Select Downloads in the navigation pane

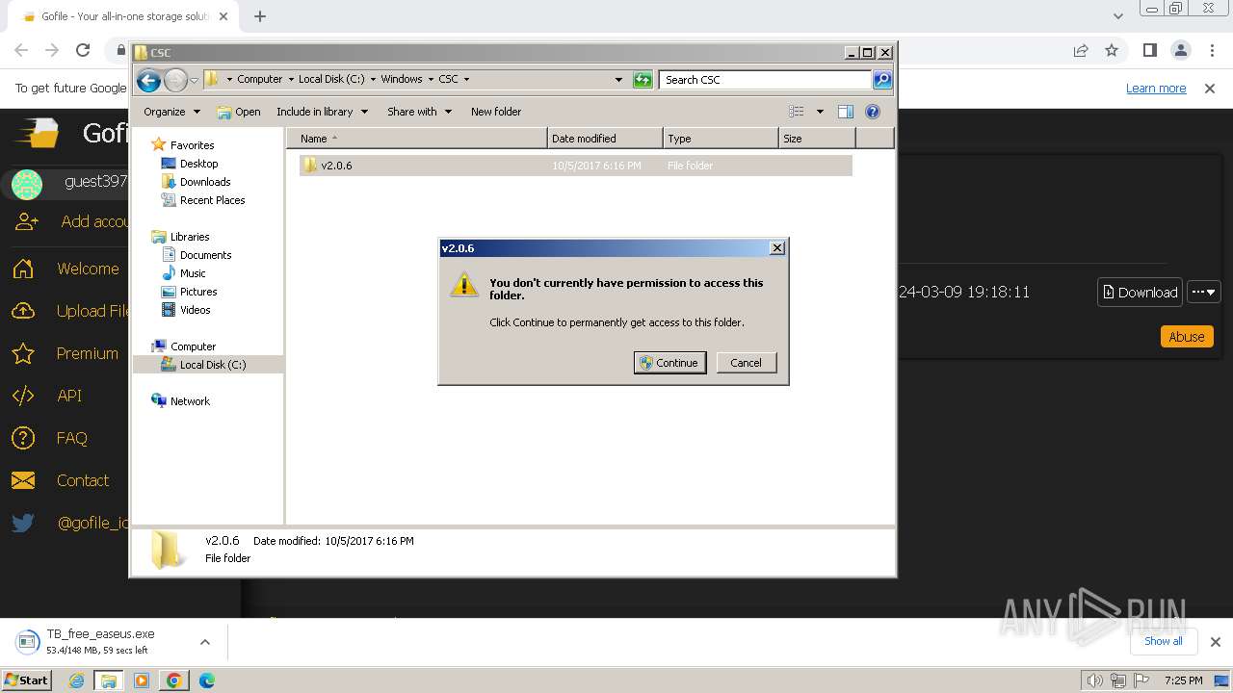tap(205, 182)
